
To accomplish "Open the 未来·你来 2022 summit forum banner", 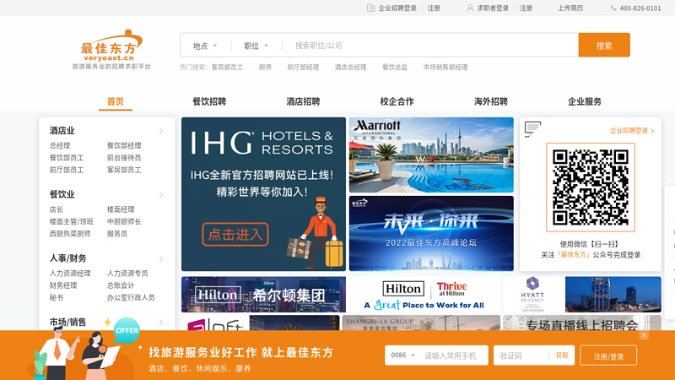I will coord(431,234).
